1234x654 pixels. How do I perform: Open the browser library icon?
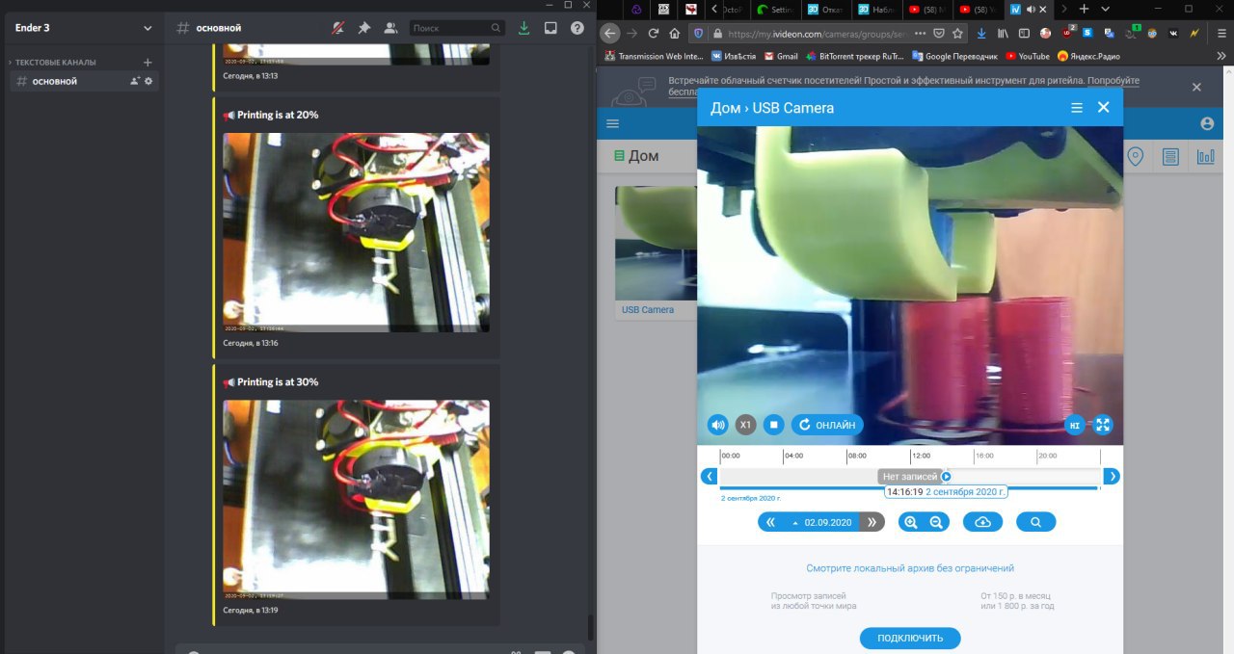(1003, 33)
